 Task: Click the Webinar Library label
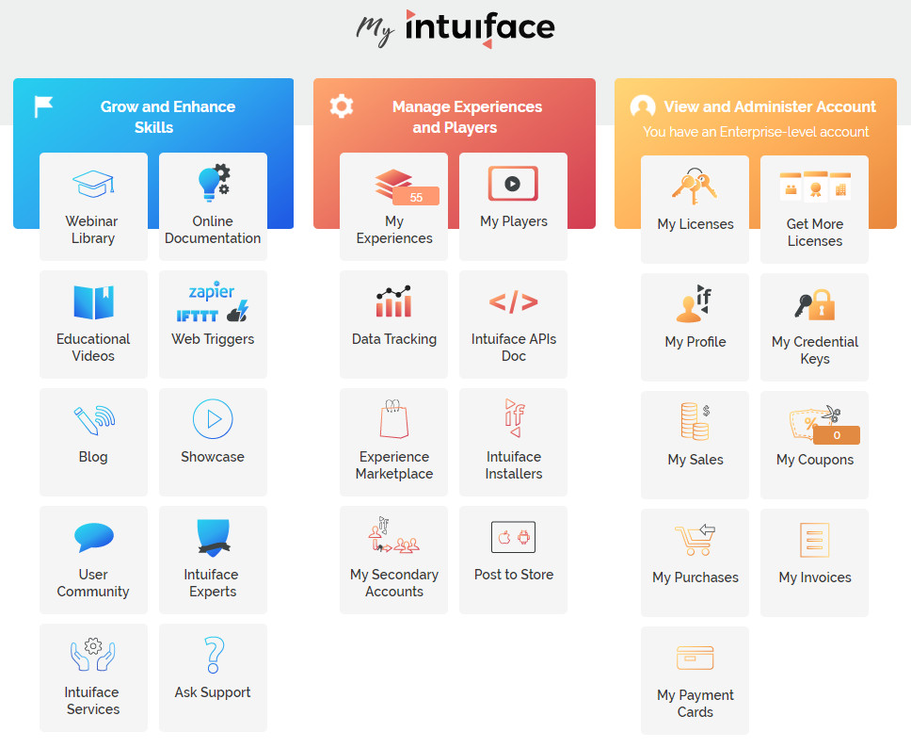pos(92,230)
